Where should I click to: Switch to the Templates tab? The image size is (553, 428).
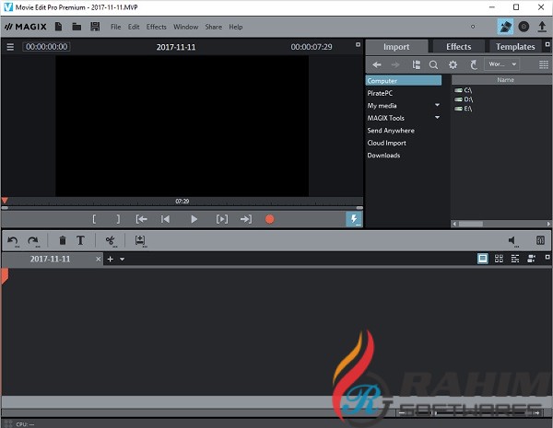coord(515,47)
